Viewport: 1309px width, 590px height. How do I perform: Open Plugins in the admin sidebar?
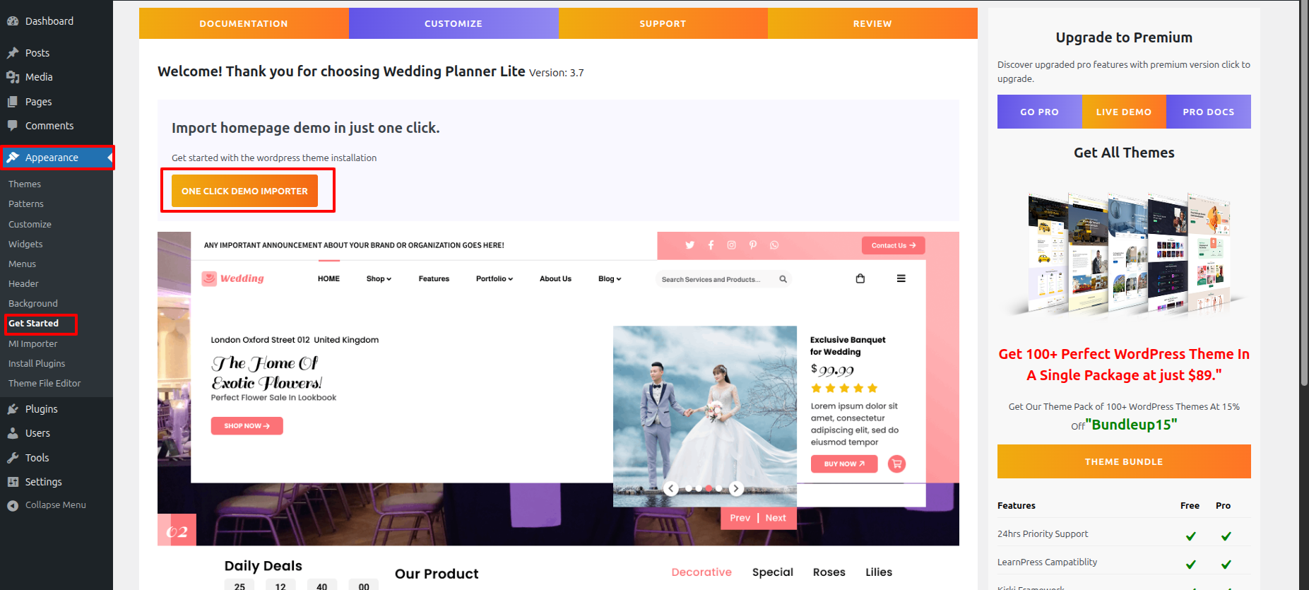41,409
